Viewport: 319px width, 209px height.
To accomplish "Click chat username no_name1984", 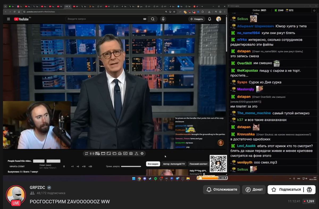I will pos(248,33).
